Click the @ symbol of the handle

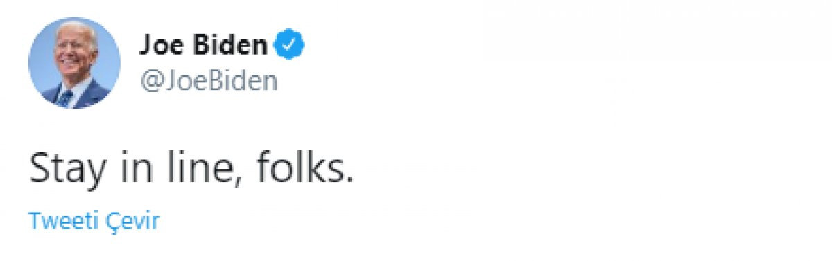pos(150,82)
